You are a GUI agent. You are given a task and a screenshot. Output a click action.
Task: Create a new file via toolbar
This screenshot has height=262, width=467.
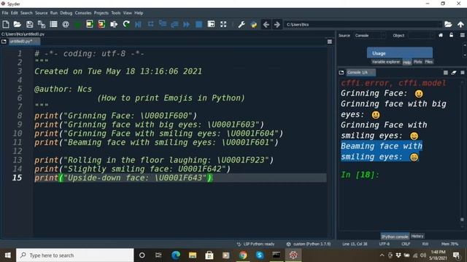point(5,24)
